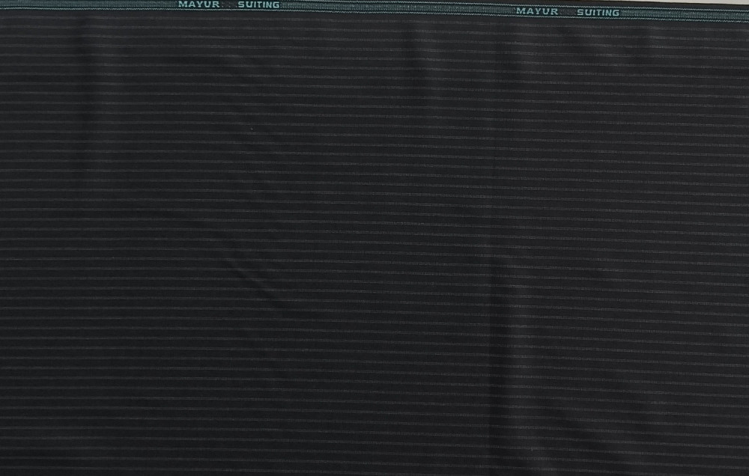The height and width of the screenshot is (476, 749).
Task: Click letter M in the right MAYUR
Action: coord(521,12)
